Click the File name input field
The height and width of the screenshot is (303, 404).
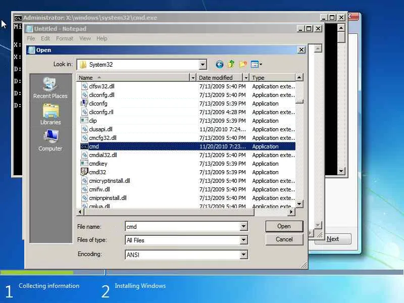[183, 226]
